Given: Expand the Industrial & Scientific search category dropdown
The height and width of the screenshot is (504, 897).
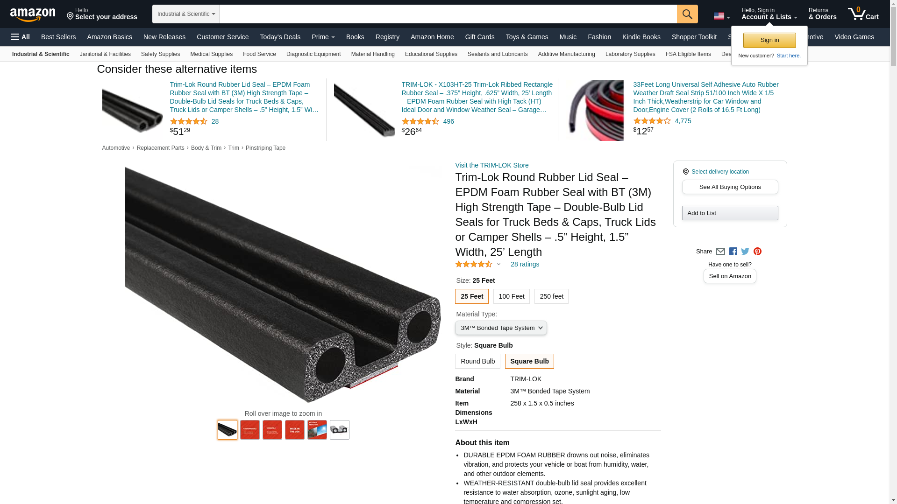Looking at the screenshot, I should (186, 14).
